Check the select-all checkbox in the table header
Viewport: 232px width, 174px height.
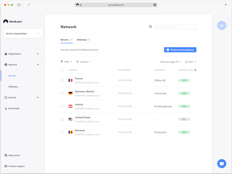[x=62, y=70]
